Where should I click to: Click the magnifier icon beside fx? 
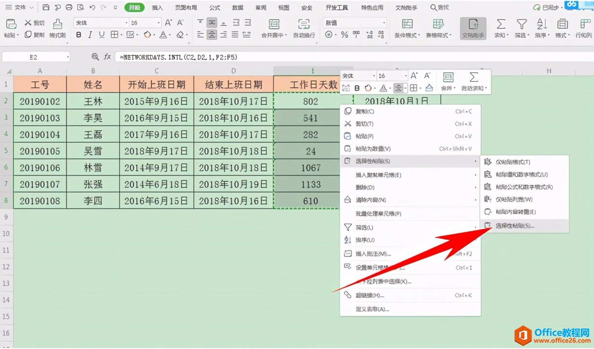95,57
